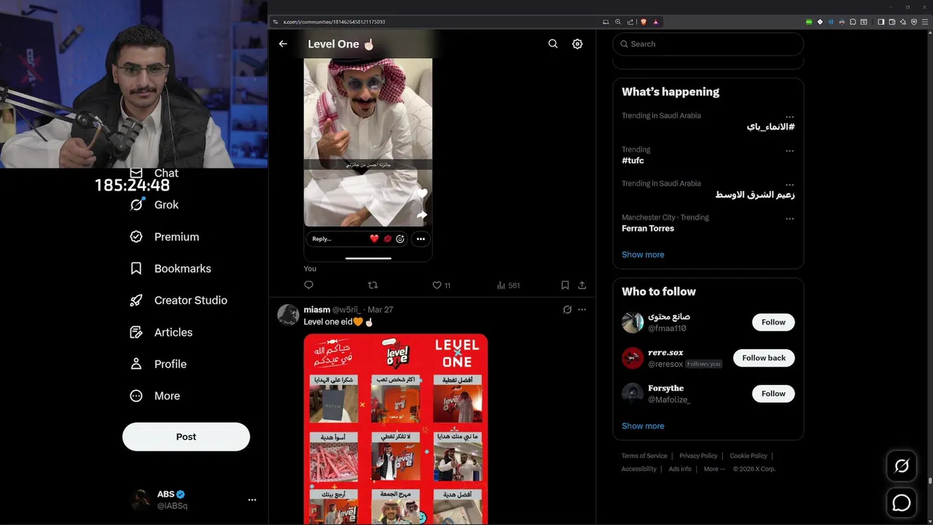Share the video post
Viewport: 933px width, 525px height.
pos(582,285)
